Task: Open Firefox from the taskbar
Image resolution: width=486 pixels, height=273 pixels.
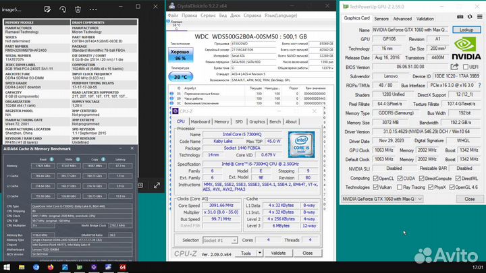Action: point(51,267)
